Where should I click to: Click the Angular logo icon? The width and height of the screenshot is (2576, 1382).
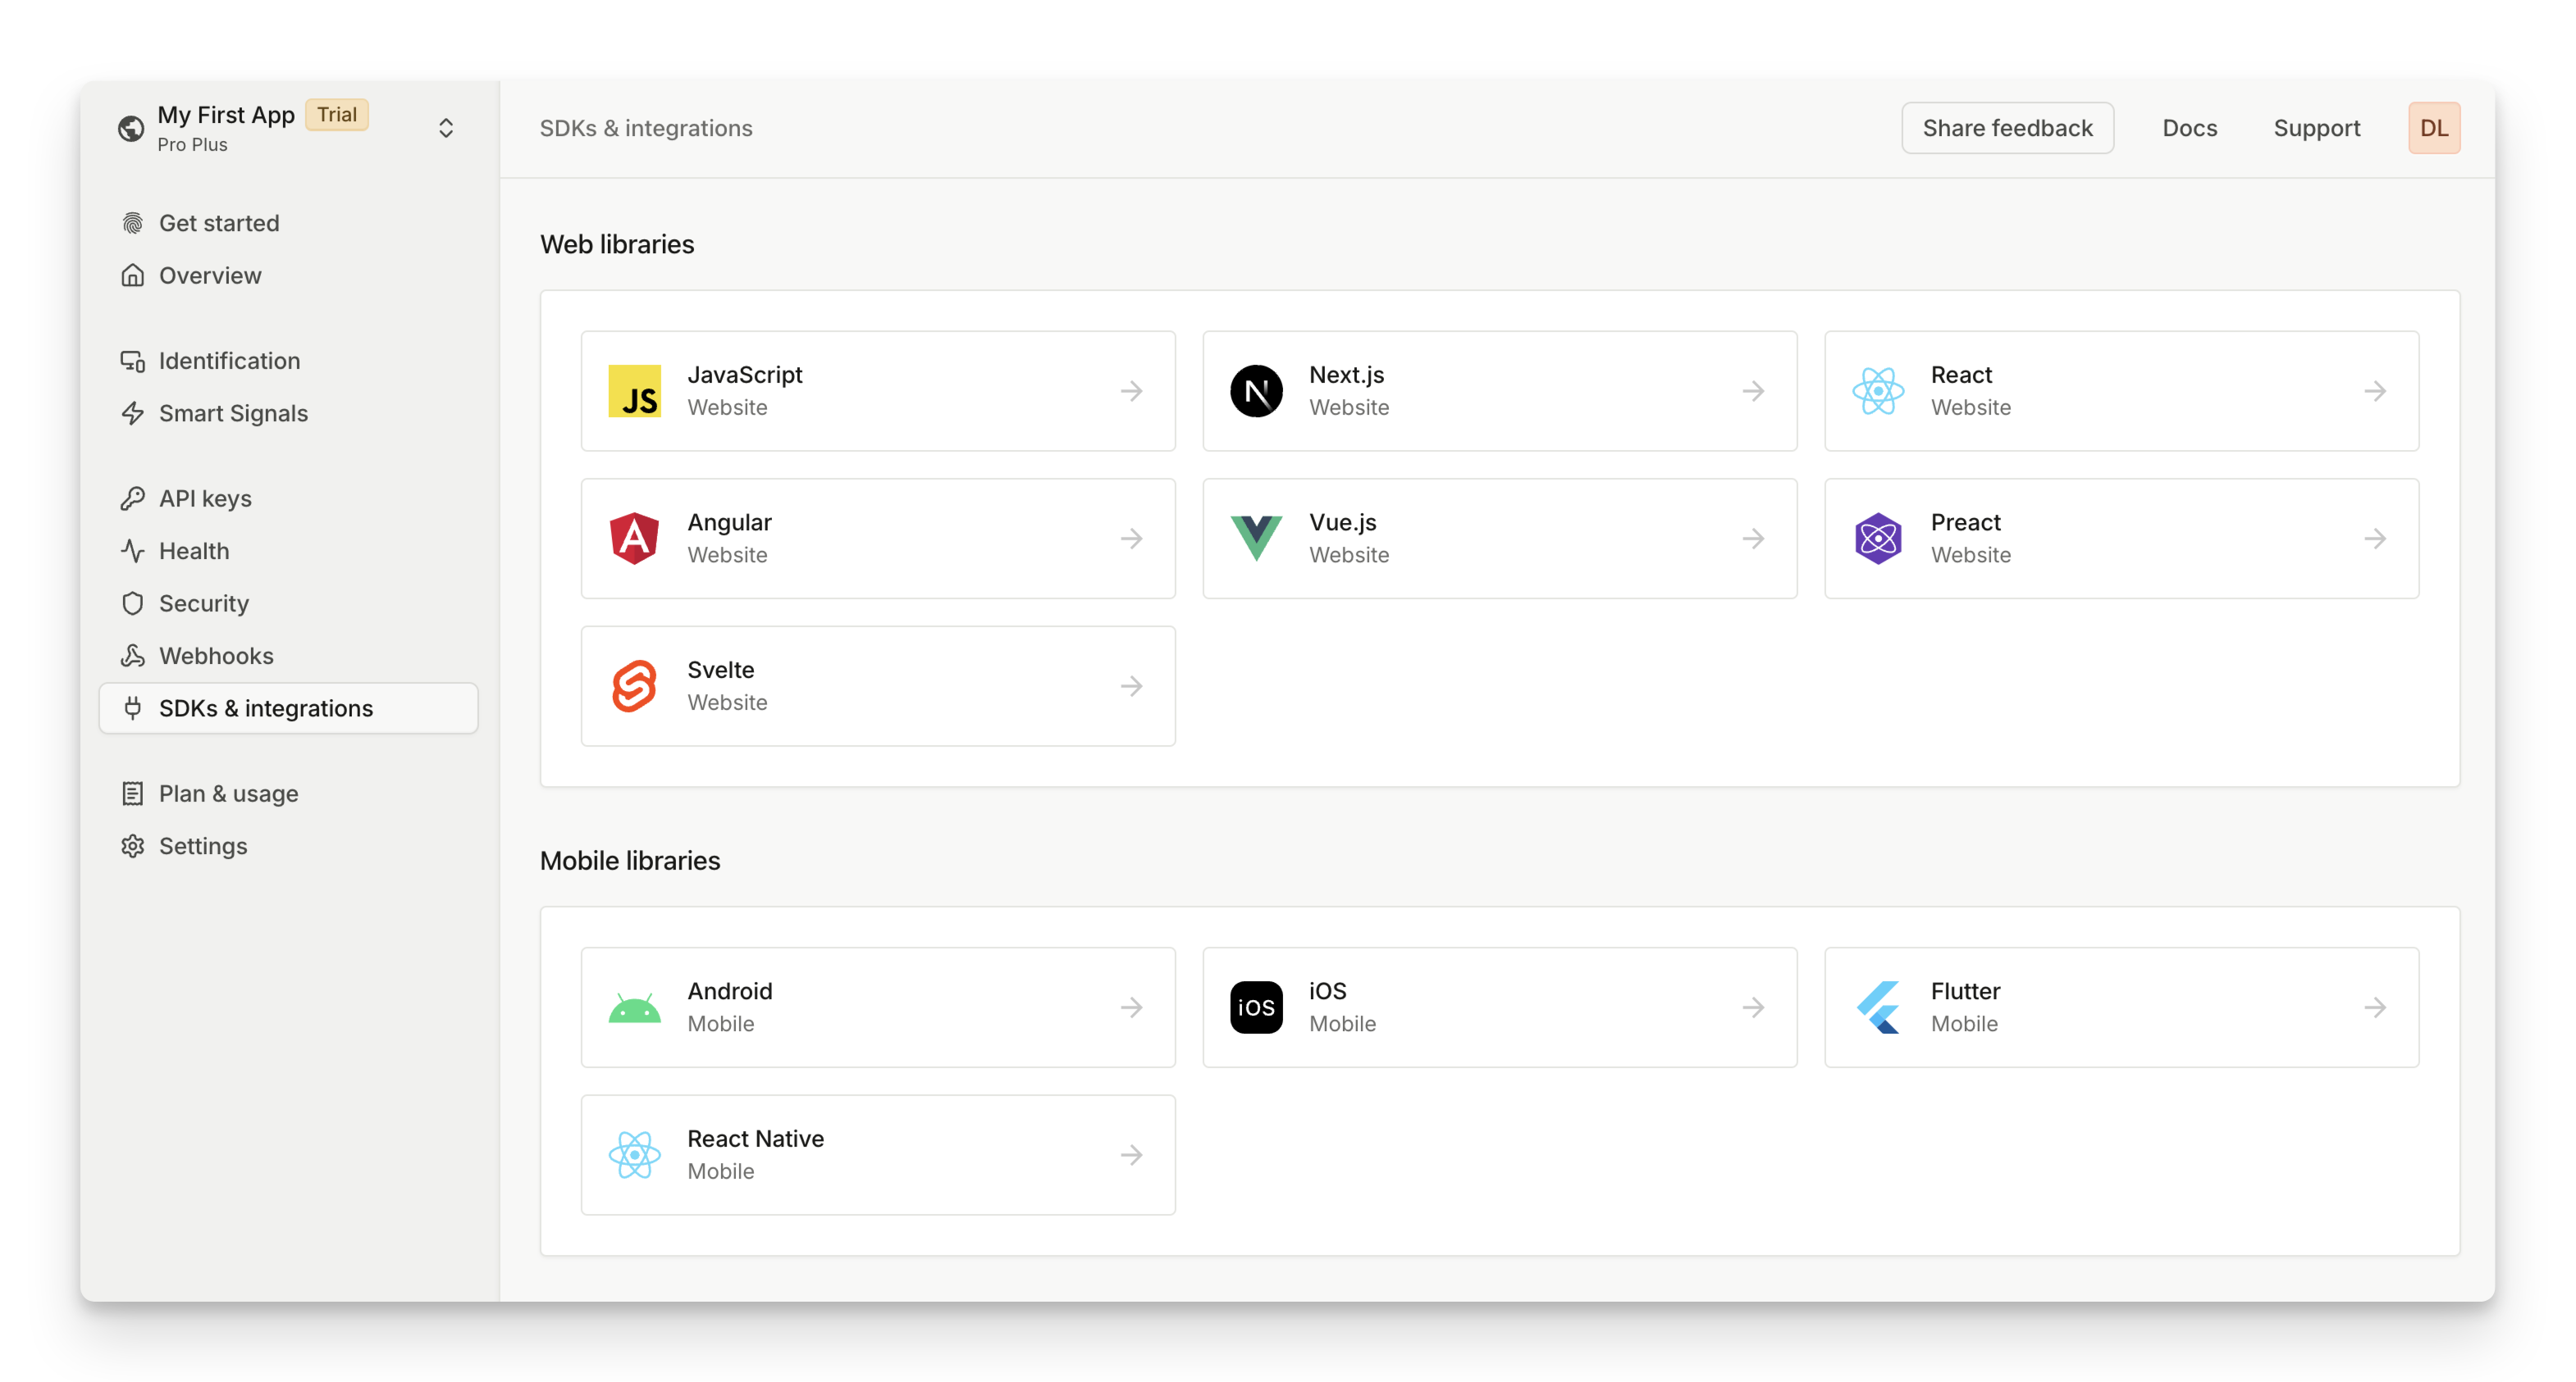click(634, 539)
